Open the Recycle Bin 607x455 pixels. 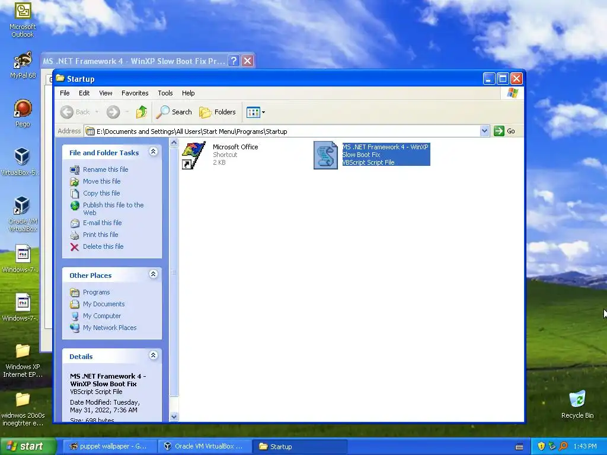(x=577, y=404)
